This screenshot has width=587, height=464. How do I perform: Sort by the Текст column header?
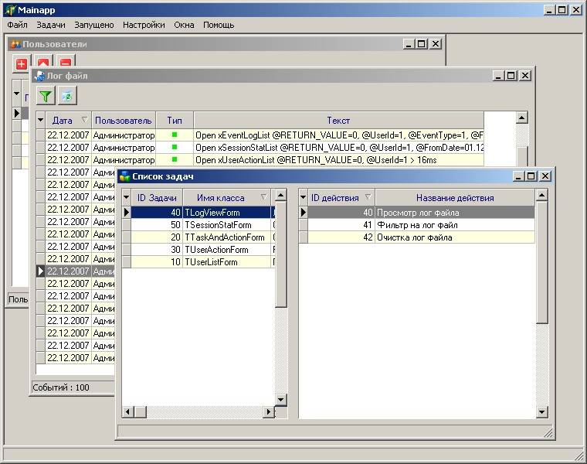point(338,121)
